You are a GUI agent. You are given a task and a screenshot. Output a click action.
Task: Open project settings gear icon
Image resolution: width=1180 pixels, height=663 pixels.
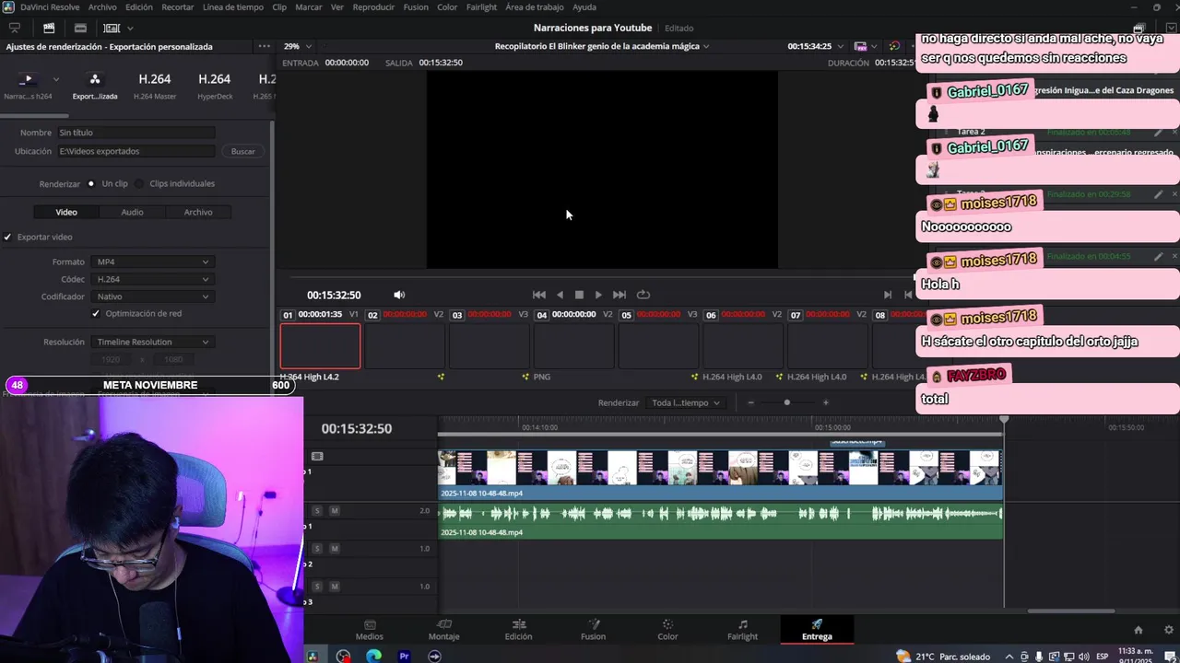pos(1169,630)
